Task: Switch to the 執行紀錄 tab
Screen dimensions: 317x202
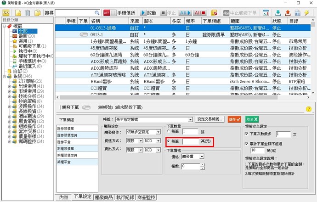Action: [x=126, y=197]
